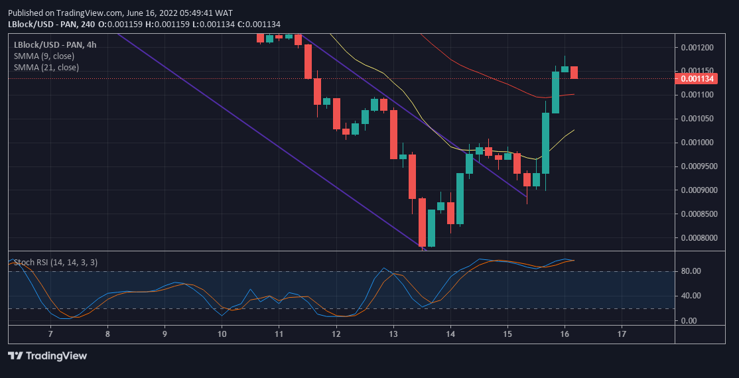
Task: Click the 0.00 Stoch RSI scale label
Action: pyautogui.click(x=689, y=320)
